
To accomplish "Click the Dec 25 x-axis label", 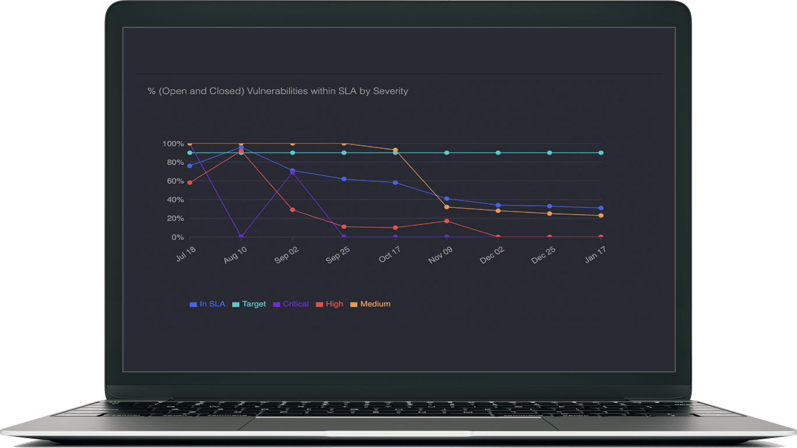I will (544, 254).
